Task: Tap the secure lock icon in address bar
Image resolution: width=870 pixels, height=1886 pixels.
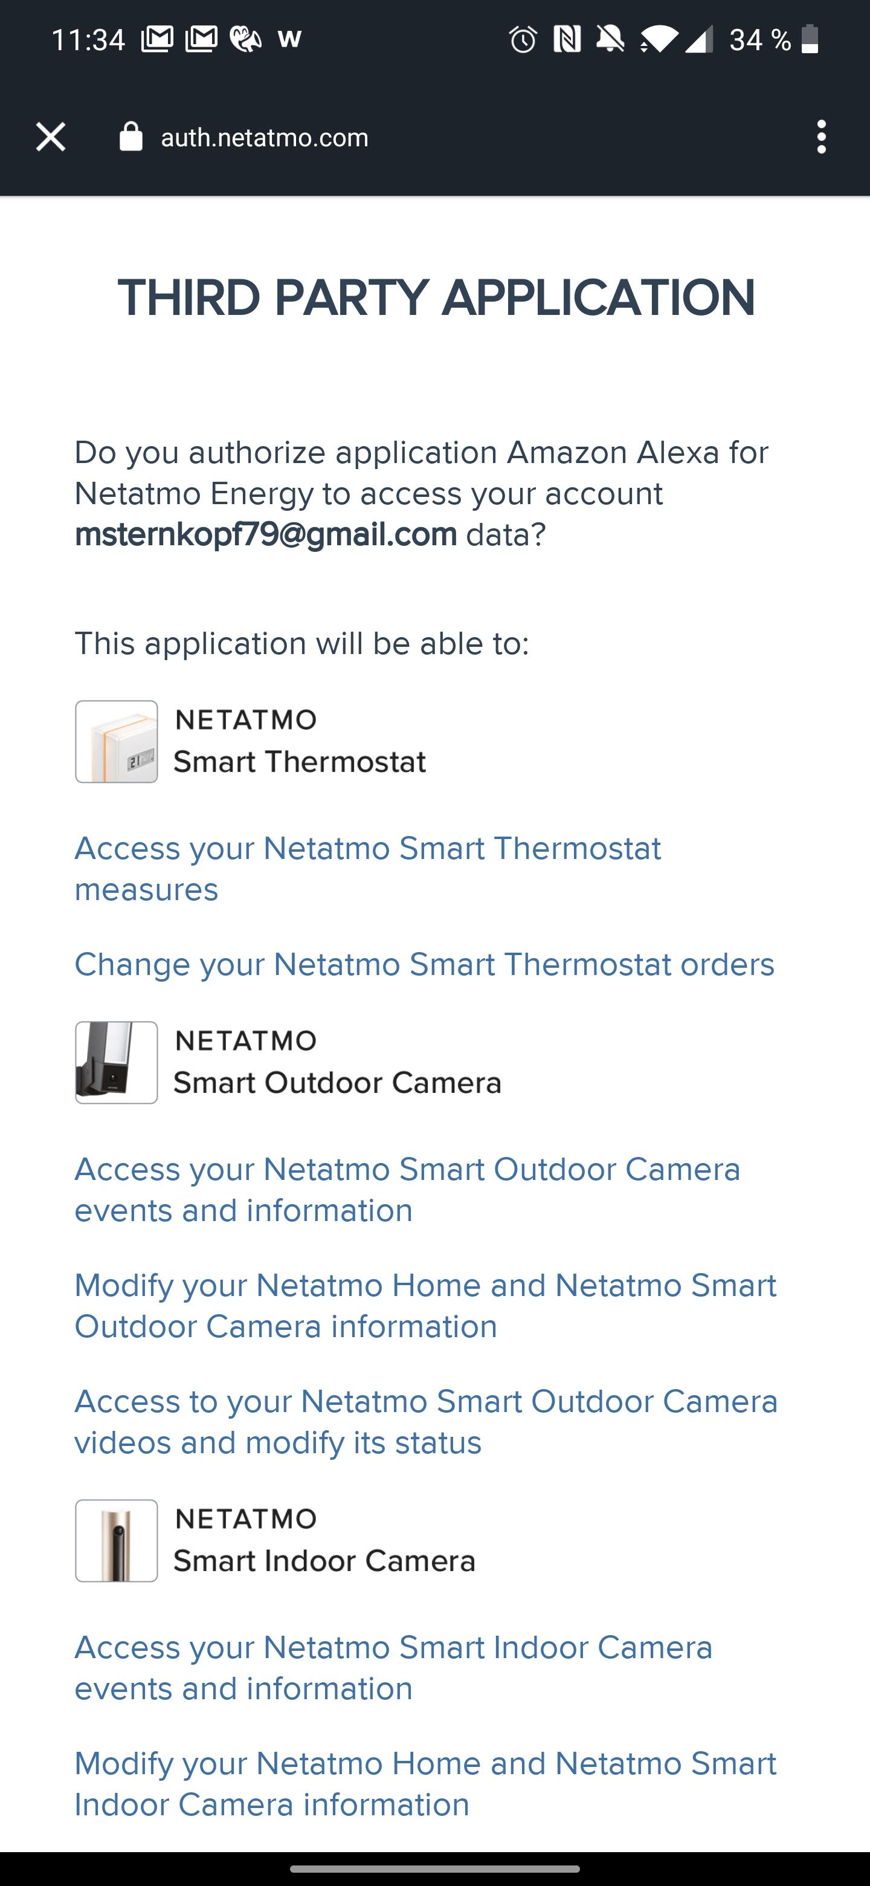Action: [130, 137]
